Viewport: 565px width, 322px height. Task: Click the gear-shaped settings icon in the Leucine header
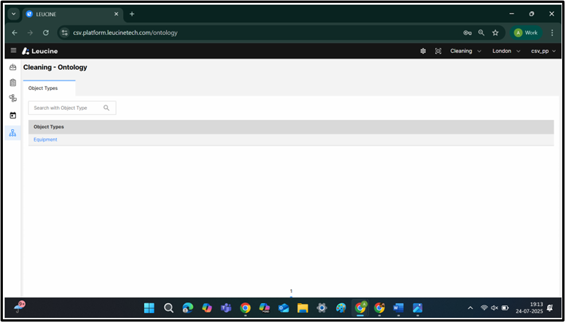(x=423, y=51)
